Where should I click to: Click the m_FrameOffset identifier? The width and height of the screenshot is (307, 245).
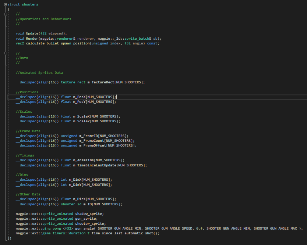(x=92, y=145)
